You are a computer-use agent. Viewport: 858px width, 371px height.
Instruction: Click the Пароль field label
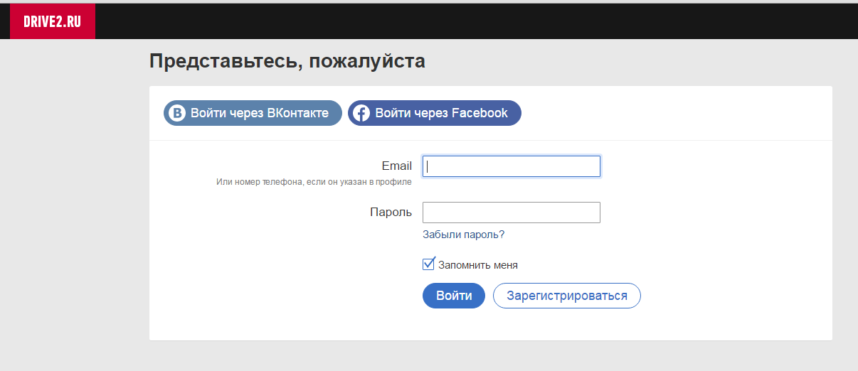tap(391, 212)
